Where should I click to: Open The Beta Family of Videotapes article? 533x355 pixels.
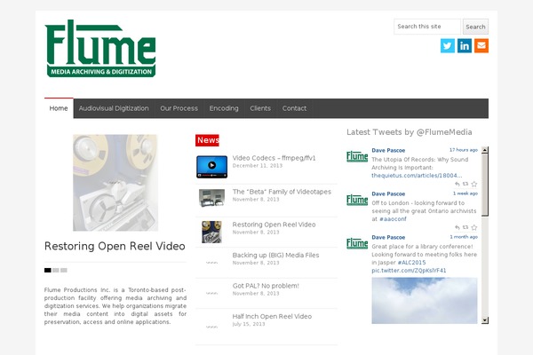(282, 192)
